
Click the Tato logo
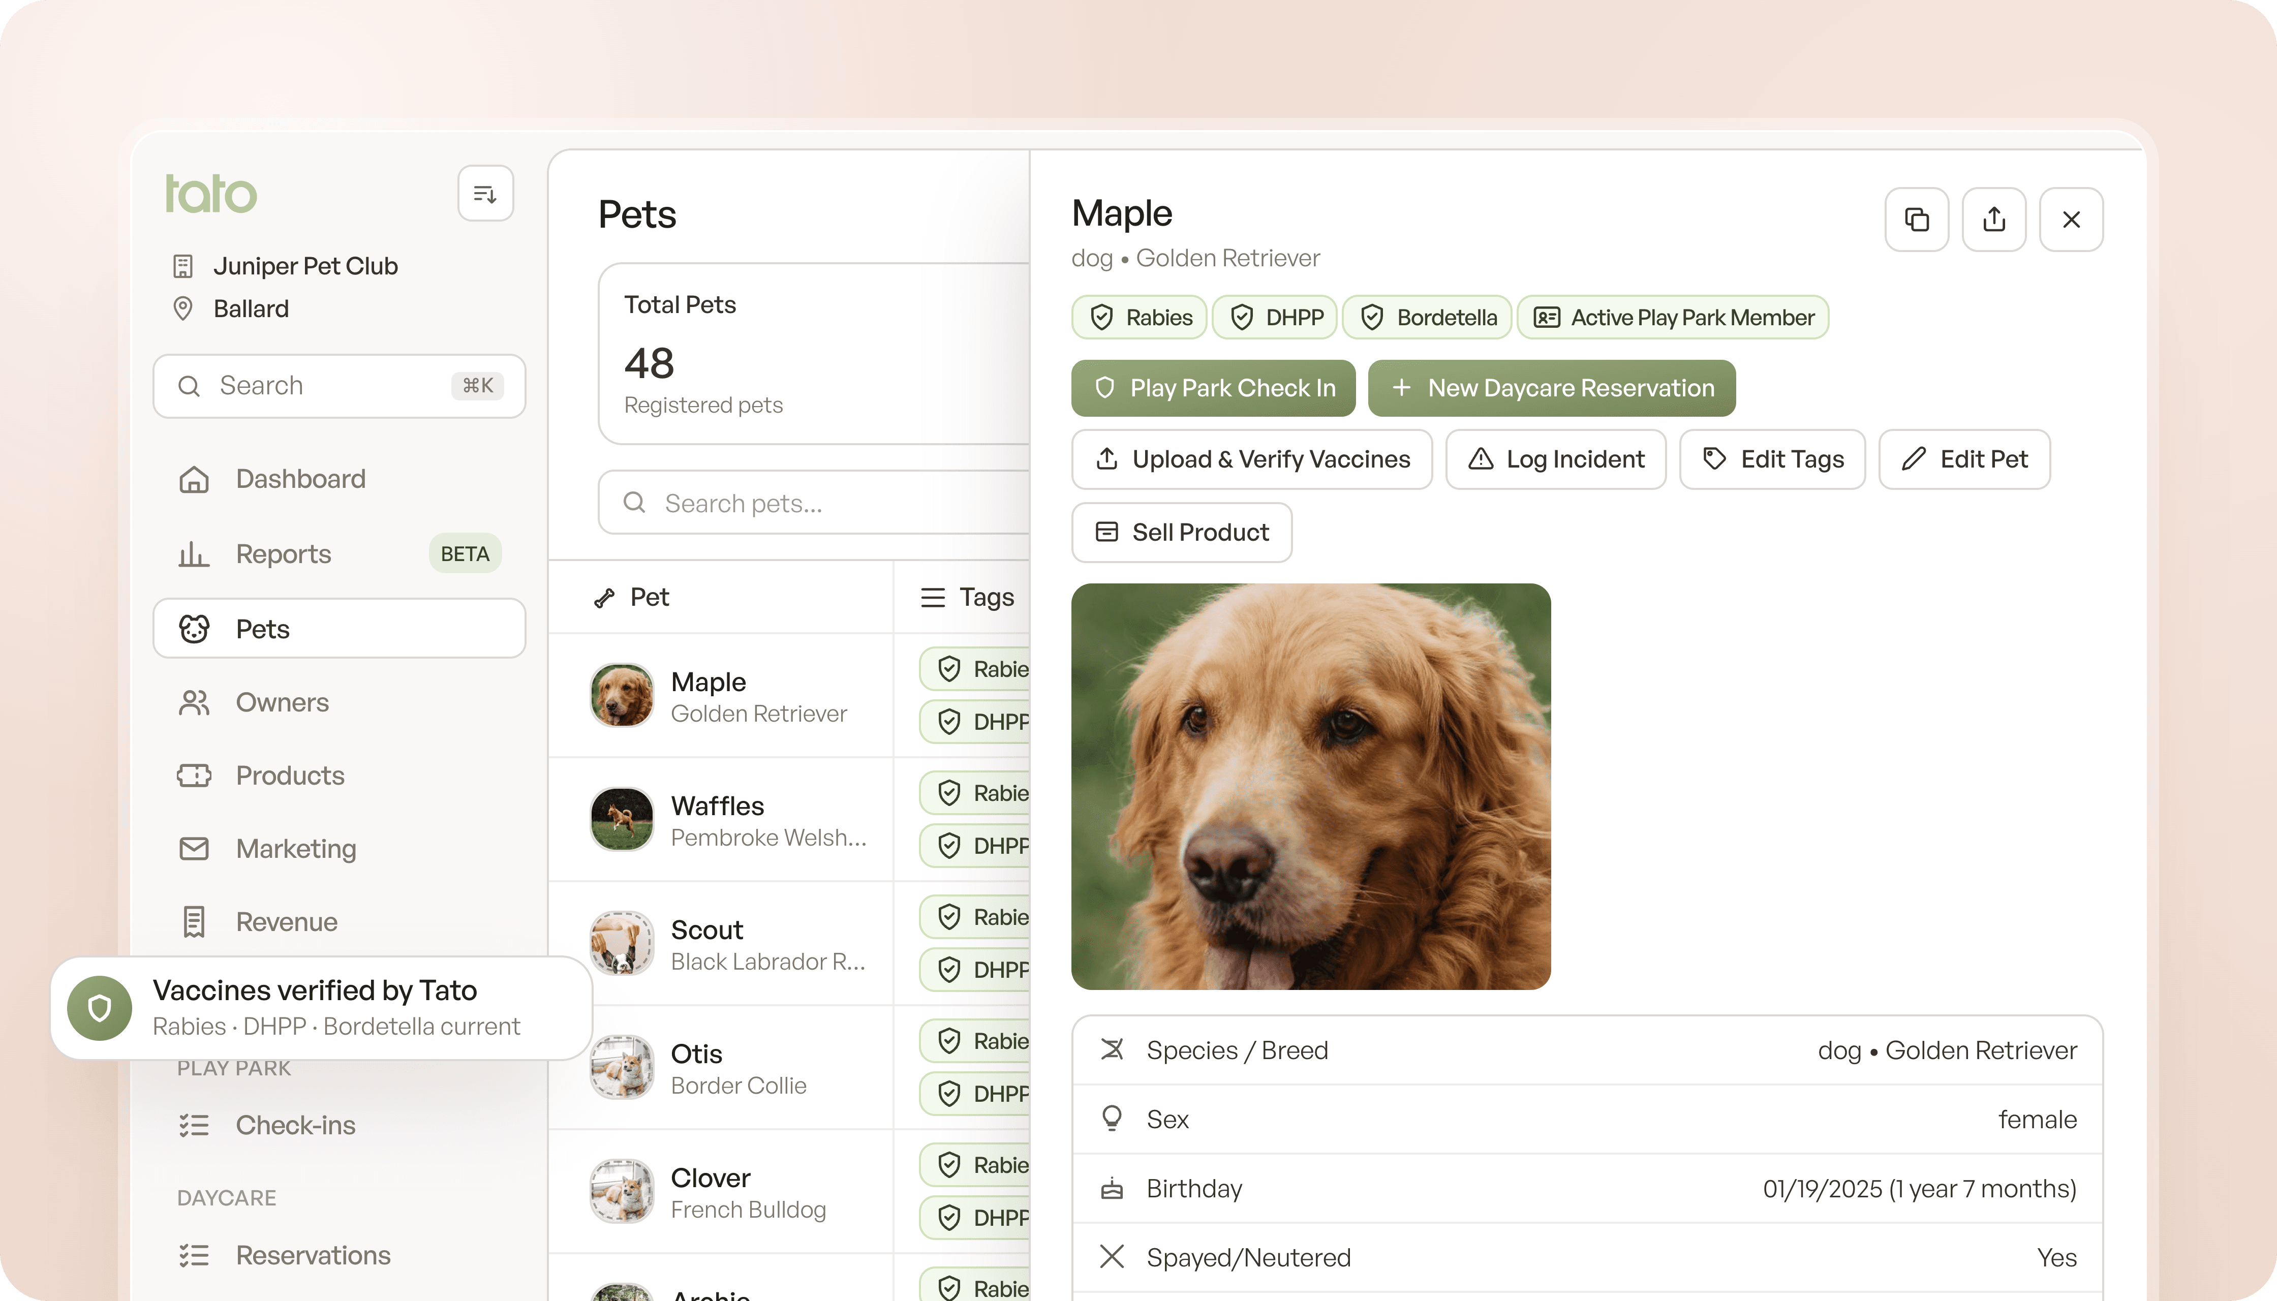pos(211,194)
